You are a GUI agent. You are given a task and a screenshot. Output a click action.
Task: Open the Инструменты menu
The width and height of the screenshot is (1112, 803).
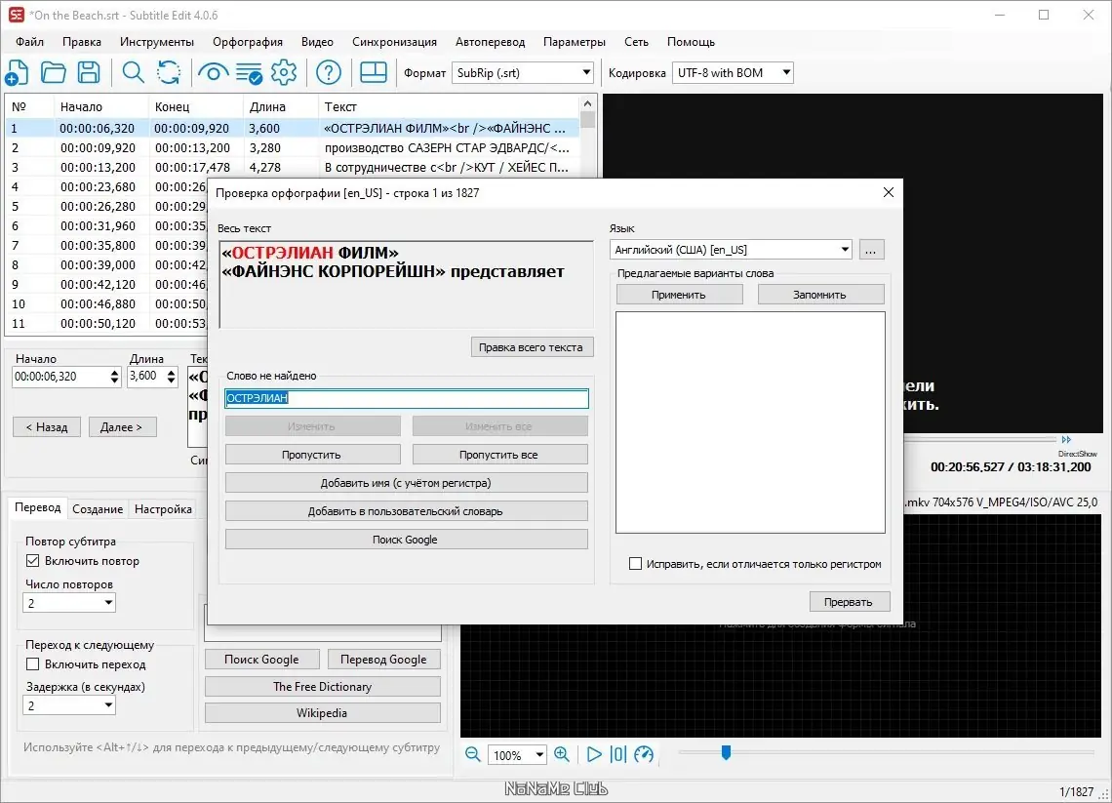(157, 42)
